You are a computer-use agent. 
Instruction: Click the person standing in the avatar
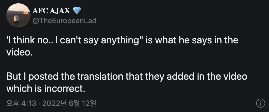pyautogui.click(x=16, y=20)
